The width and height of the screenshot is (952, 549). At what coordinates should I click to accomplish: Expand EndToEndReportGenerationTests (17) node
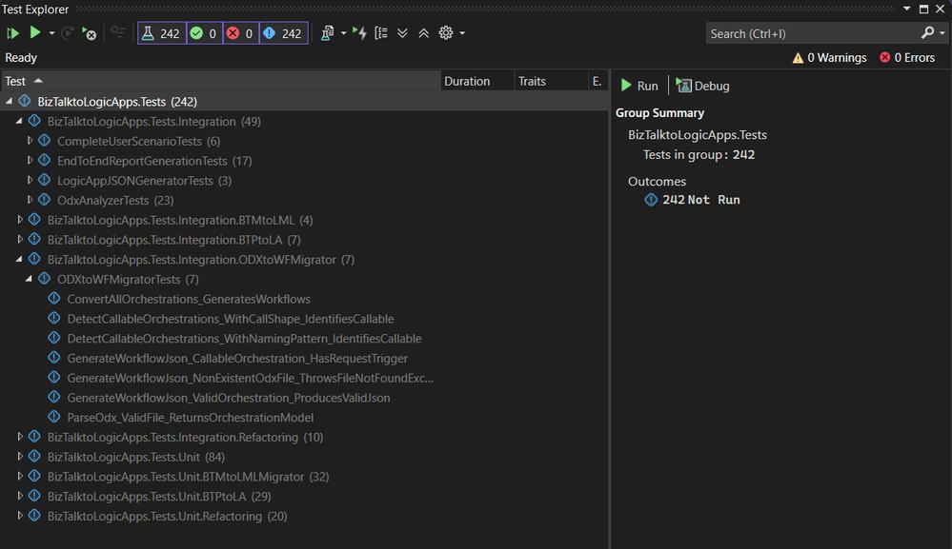pos(30,161)
